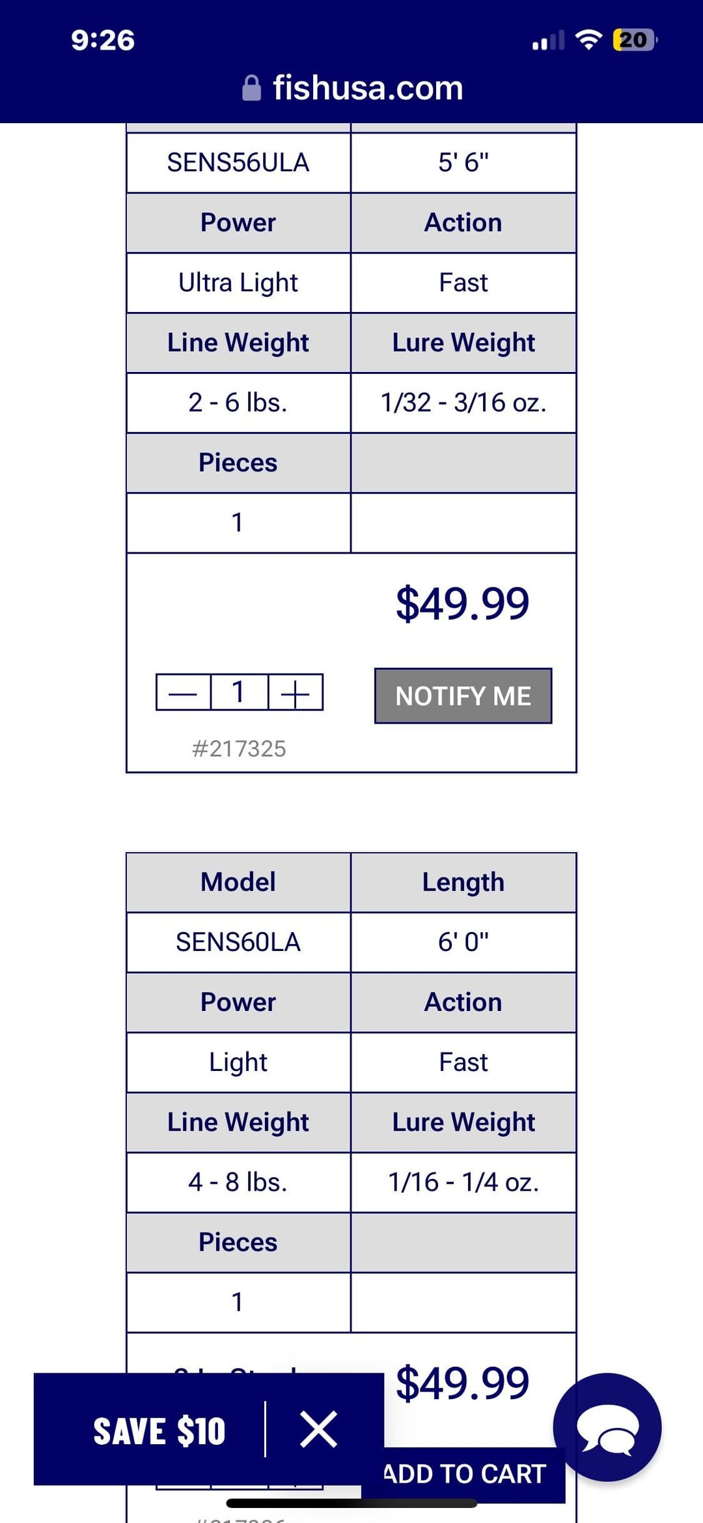Tap the fishusa.com address text
This screenshot has width=703, height=1523.
tap(368, 88)
